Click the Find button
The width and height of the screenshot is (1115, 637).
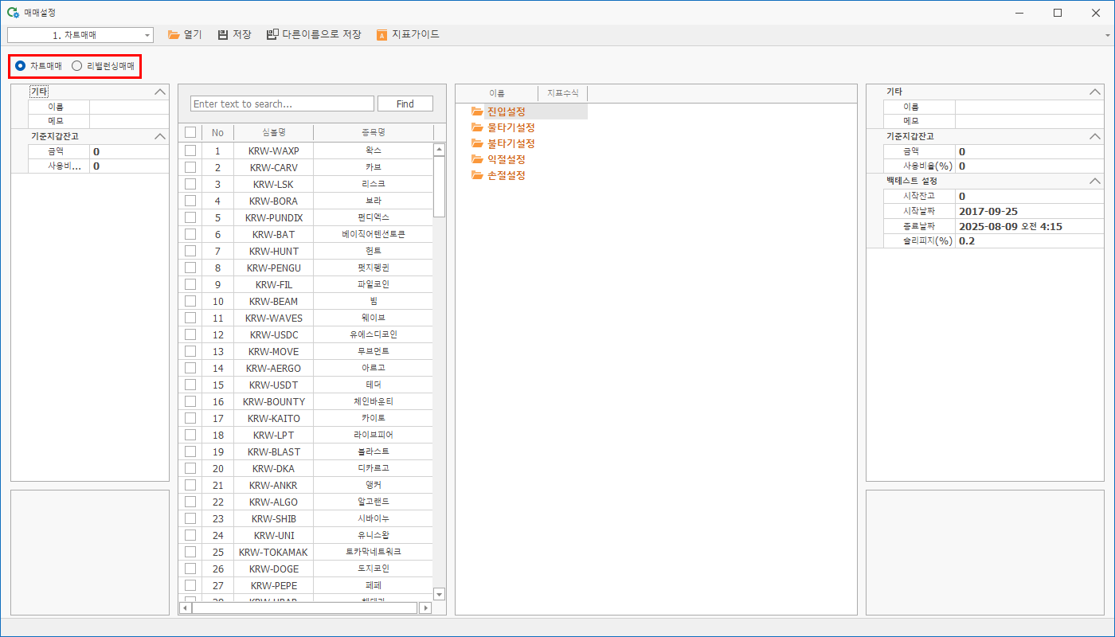pyautogui.click(x=405, y=104)
